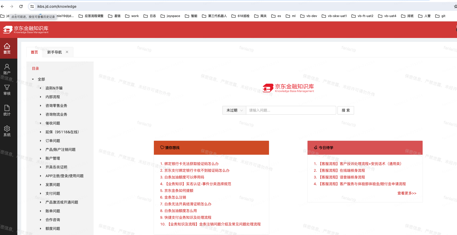Expand the 盗刷&诈骗 category
457x235 pixels.
(x=41, y=88)
